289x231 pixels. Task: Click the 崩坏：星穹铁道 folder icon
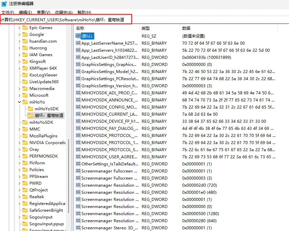tap(30, 116)
